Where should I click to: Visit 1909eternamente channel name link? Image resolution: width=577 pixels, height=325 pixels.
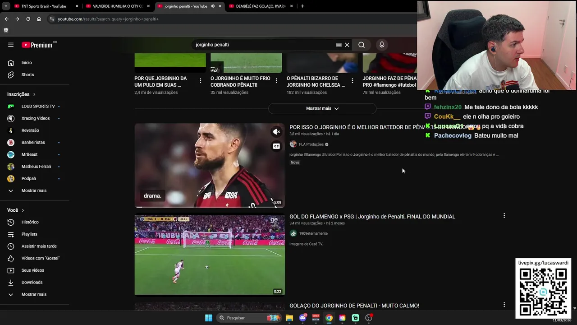(313, 233)
